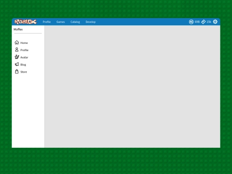
Task: Open Blog from the sidebar label
Action: click(23, 64)
